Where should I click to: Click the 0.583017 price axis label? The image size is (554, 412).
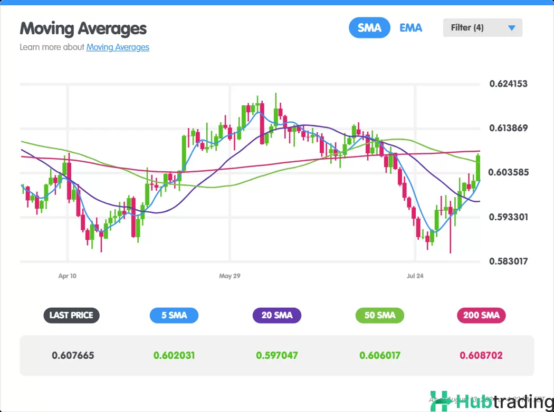click(x=508, y=261)
